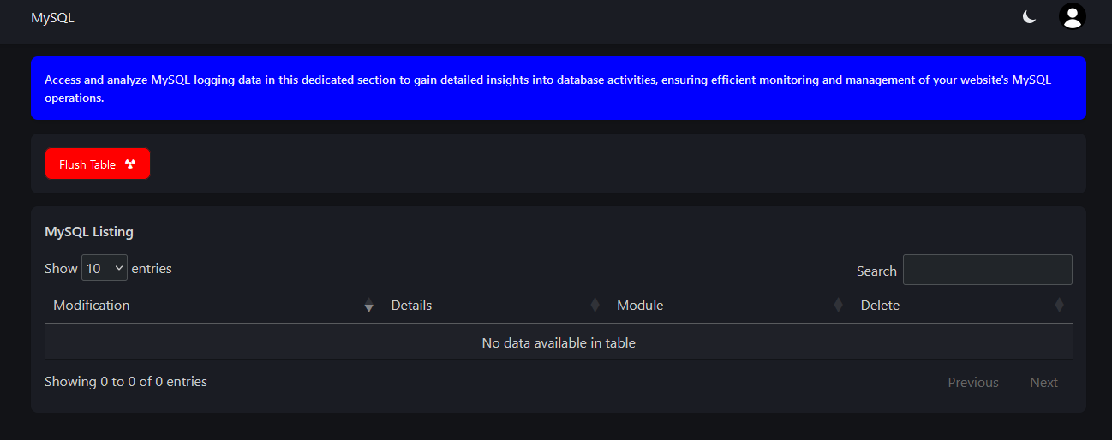Open the user profile avatar menu
1112x440 pixels.
click(1072, 17)
